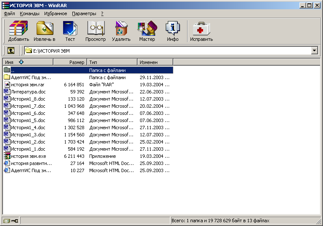Select the АдептИС folder icon
This screenshot has width=323, height=226.
click(x=7, y=77)
